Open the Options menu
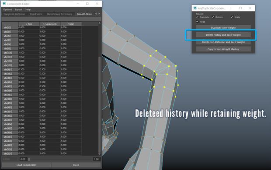Image resolution: width=271 pixels, height=170 pixels. pos(7,10)
